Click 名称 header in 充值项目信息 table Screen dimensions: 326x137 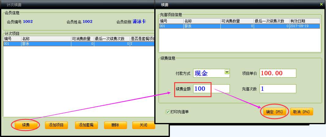(x=202, y=21)
